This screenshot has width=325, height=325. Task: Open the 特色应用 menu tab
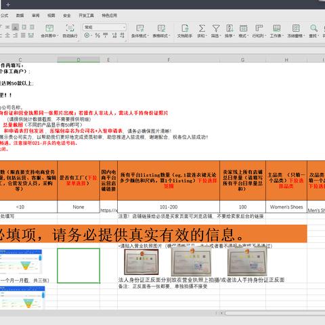[110, 16]
